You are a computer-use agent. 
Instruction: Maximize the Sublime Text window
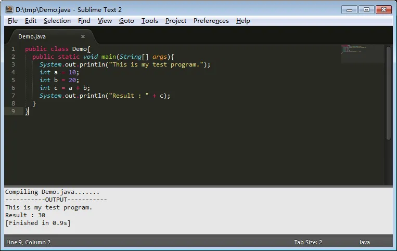pyautogui.click(x=366, y=10)
